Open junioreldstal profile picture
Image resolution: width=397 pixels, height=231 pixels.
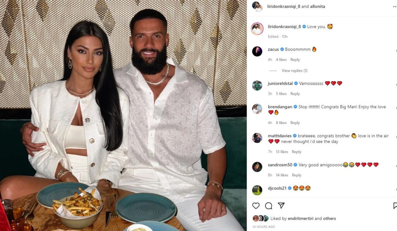[257, 86]
